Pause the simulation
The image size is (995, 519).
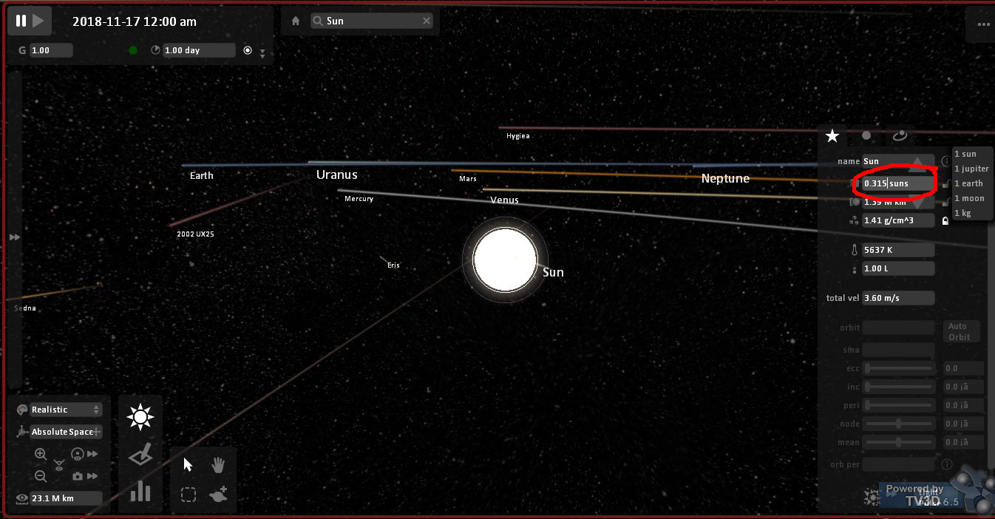(x=21, y=21)
